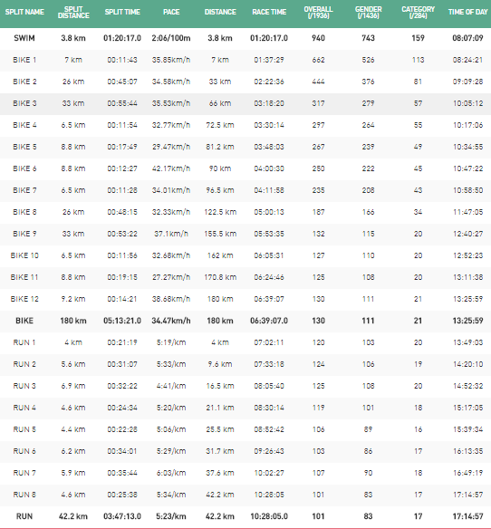Image resolution: width=491 pixels, height=529 pixels.
Task: Click the 42.17km/h pace of BIKE 6
Action: 171,168
